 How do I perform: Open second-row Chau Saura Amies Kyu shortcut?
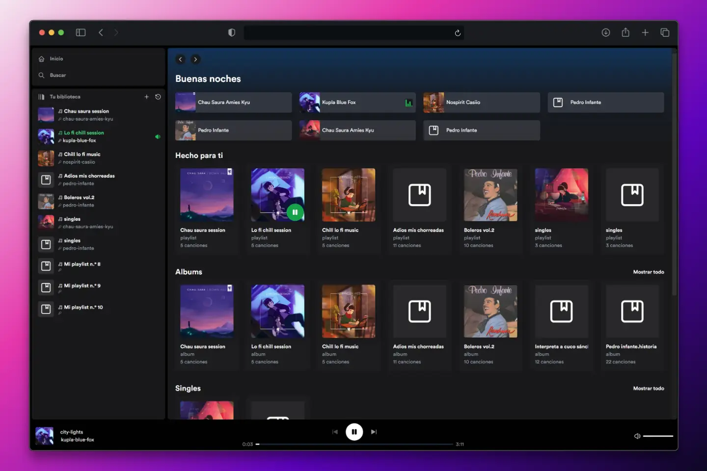pos(357,131)
